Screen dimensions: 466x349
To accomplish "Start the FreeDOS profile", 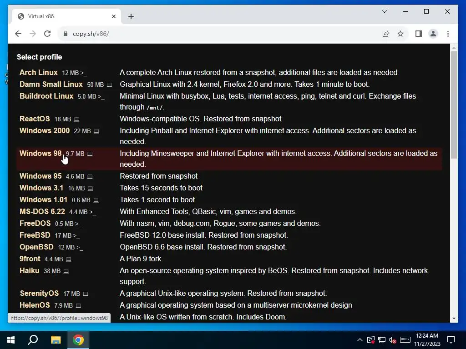I will (35, 224).
